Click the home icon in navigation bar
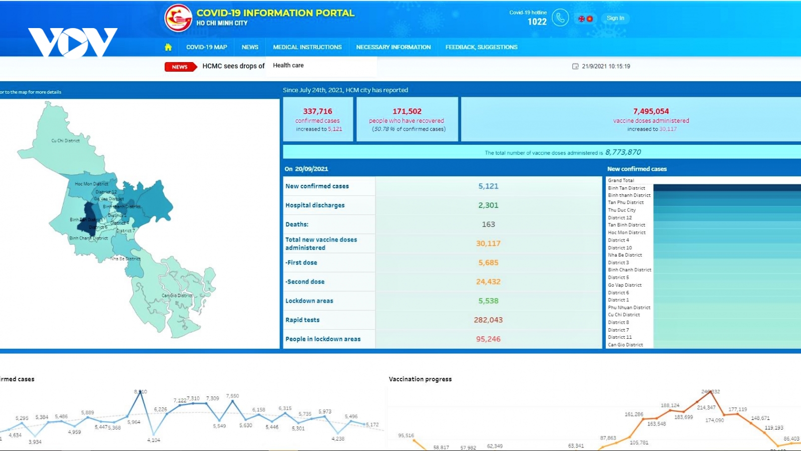 click(x=168, y=47)
